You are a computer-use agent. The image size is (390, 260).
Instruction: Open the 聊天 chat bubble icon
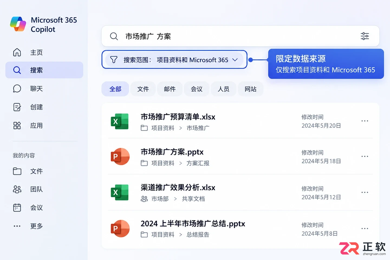17,89
